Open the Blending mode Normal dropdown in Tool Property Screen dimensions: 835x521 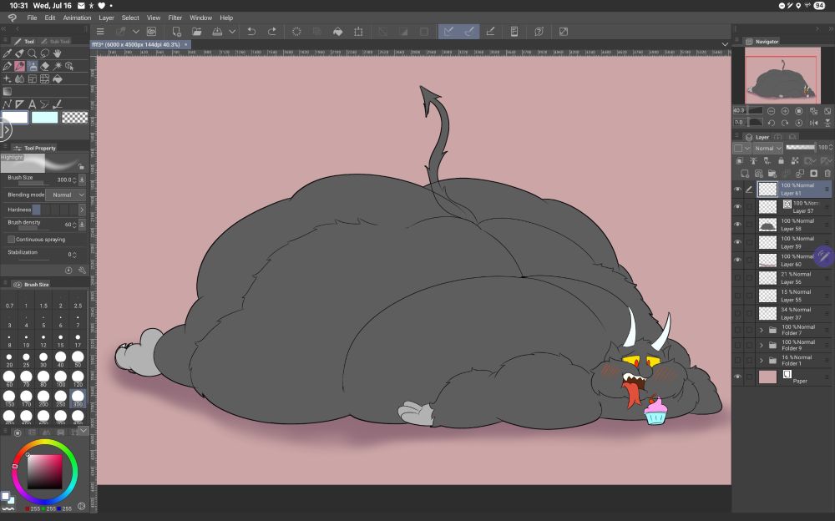point(65,195)
